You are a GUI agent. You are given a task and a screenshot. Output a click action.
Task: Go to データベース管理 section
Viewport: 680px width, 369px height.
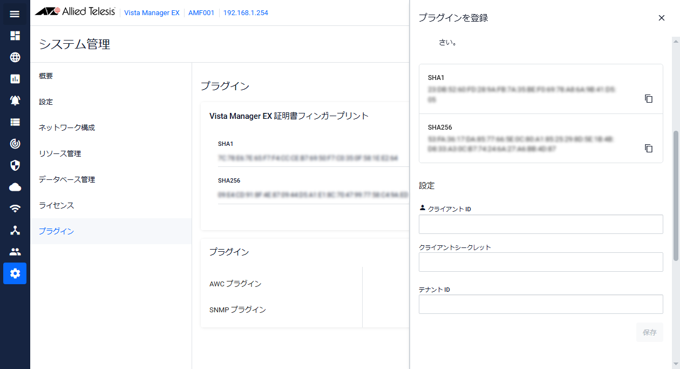point(67,179)
